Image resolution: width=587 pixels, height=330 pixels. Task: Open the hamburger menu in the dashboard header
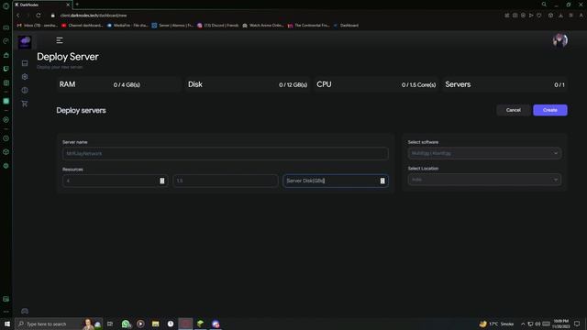point(60,40)
